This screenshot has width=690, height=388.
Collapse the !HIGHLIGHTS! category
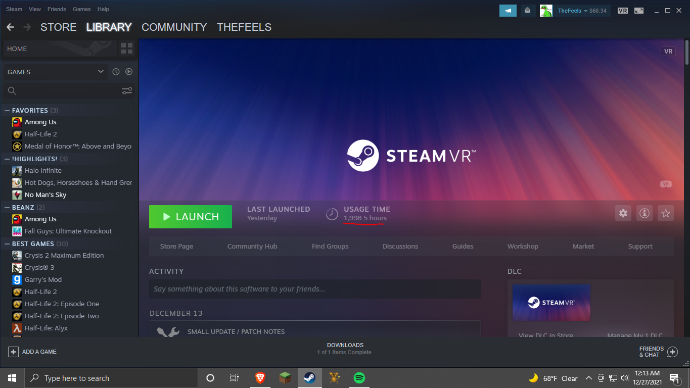pyautogui.click(x=7, y=159)
